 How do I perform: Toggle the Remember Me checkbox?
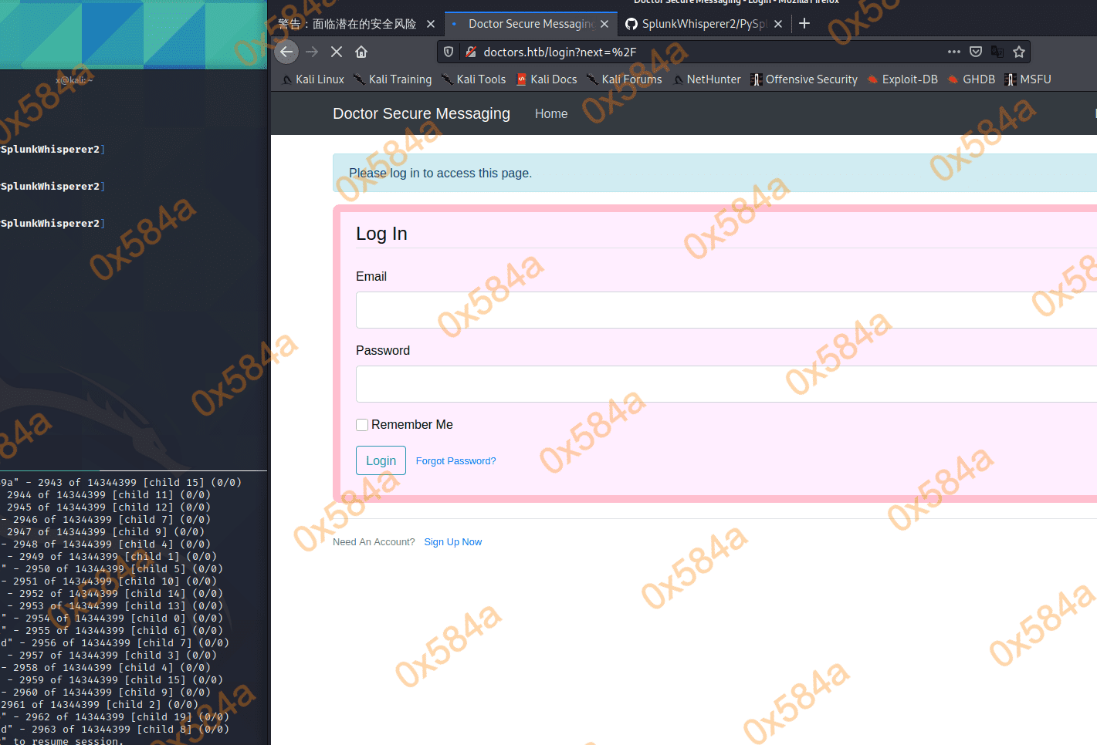point(362,425)
